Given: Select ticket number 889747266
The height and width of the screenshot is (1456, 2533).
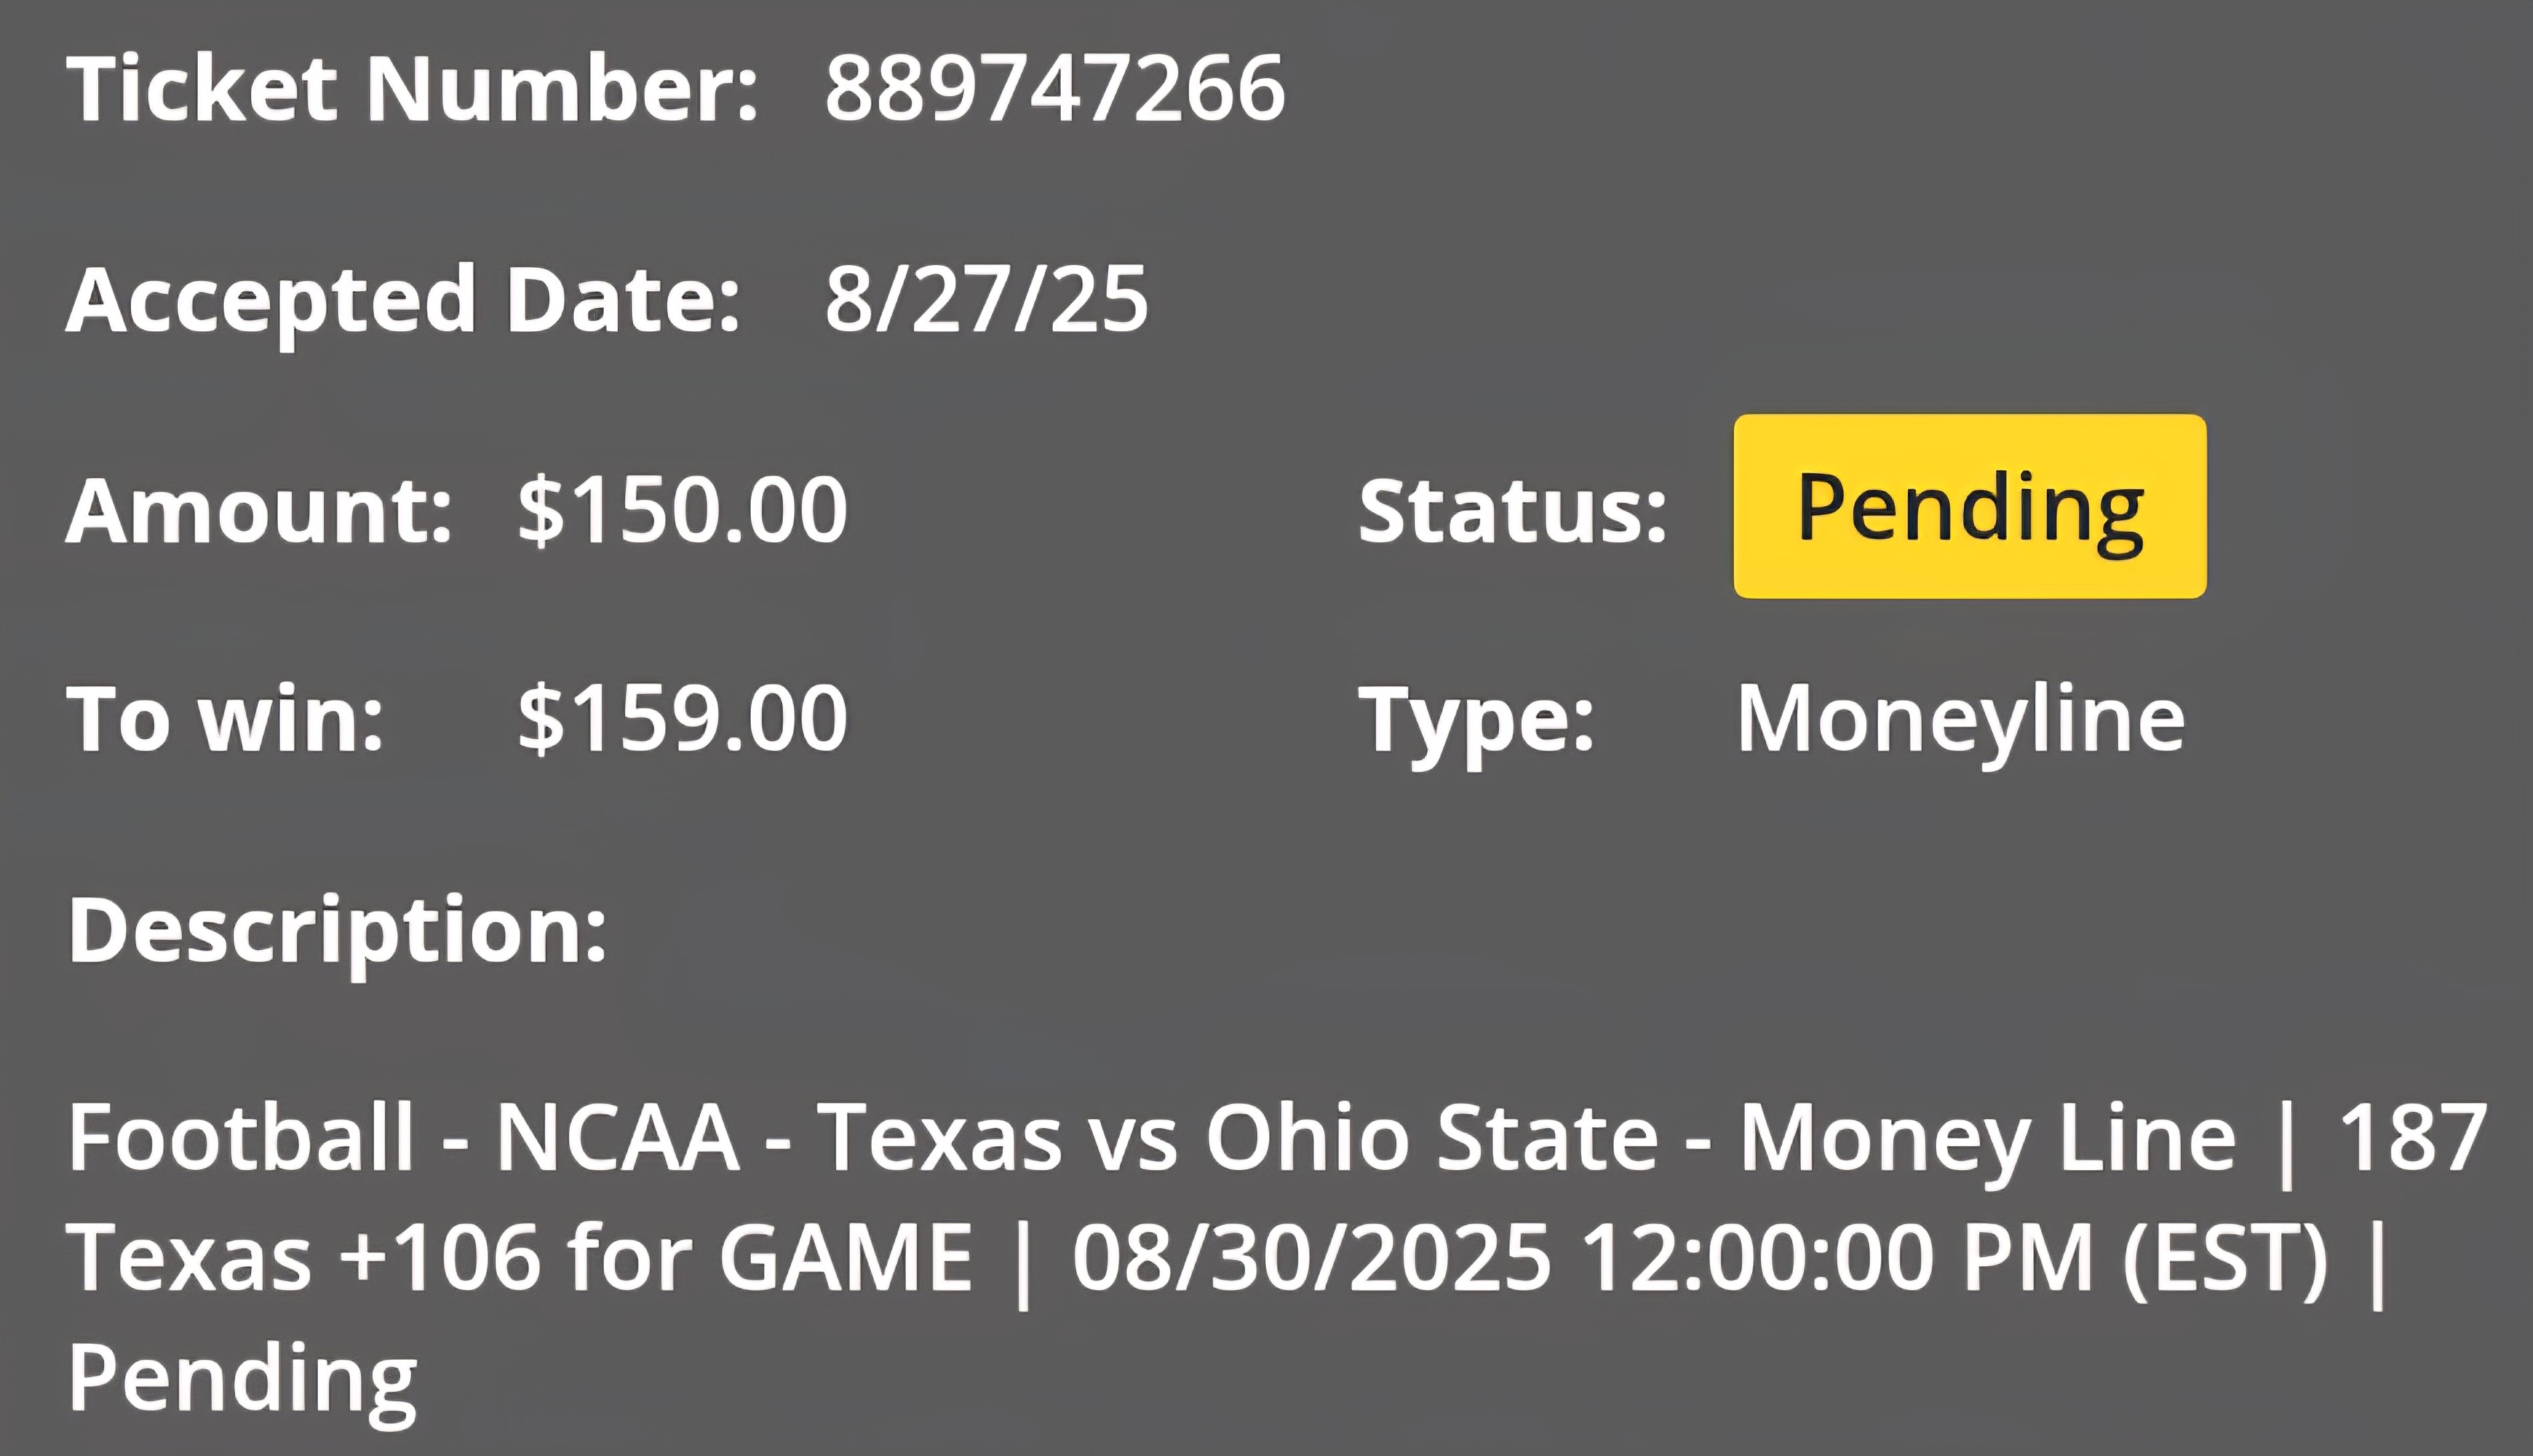Looking at the screenshot, I should pyautogui.click(x=1054, y=89).
